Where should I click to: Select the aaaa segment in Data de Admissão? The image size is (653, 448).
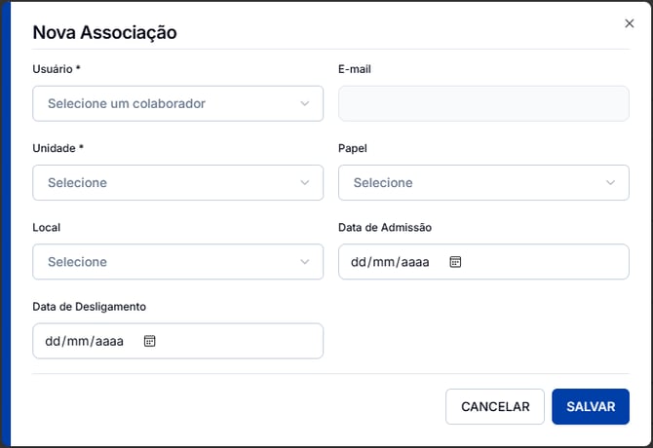(x=415, y=262)
